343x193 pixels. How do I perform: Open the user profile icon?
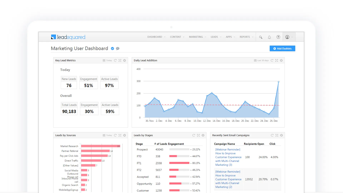(287, 37)
